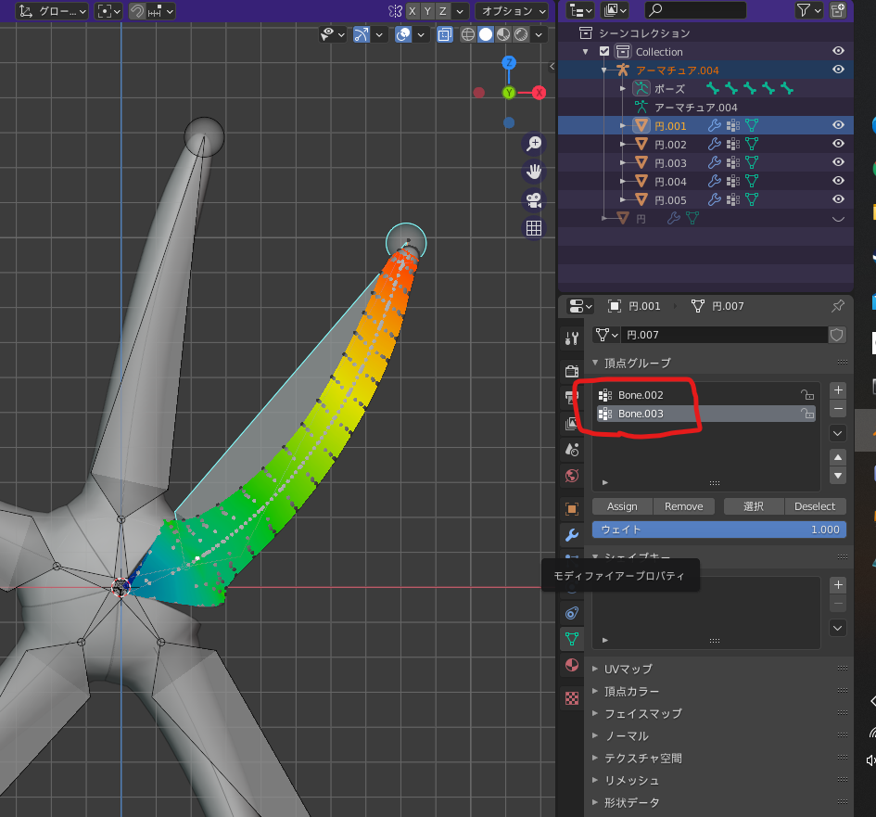Open the Material properties tab
The height and width of the screenshot is (817, 876).
(x=572, y=665)
